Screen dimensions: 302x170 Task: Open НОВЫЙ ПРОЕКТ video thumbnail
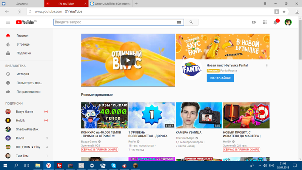pyautogui.click(x=247, y=115)
